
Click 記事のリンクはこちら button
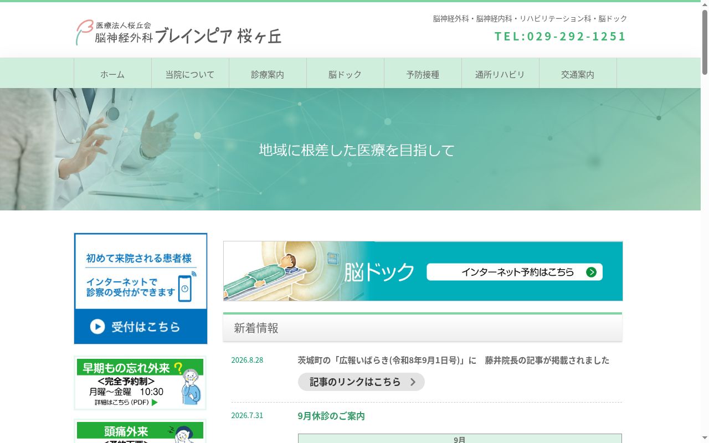[361, 382]
